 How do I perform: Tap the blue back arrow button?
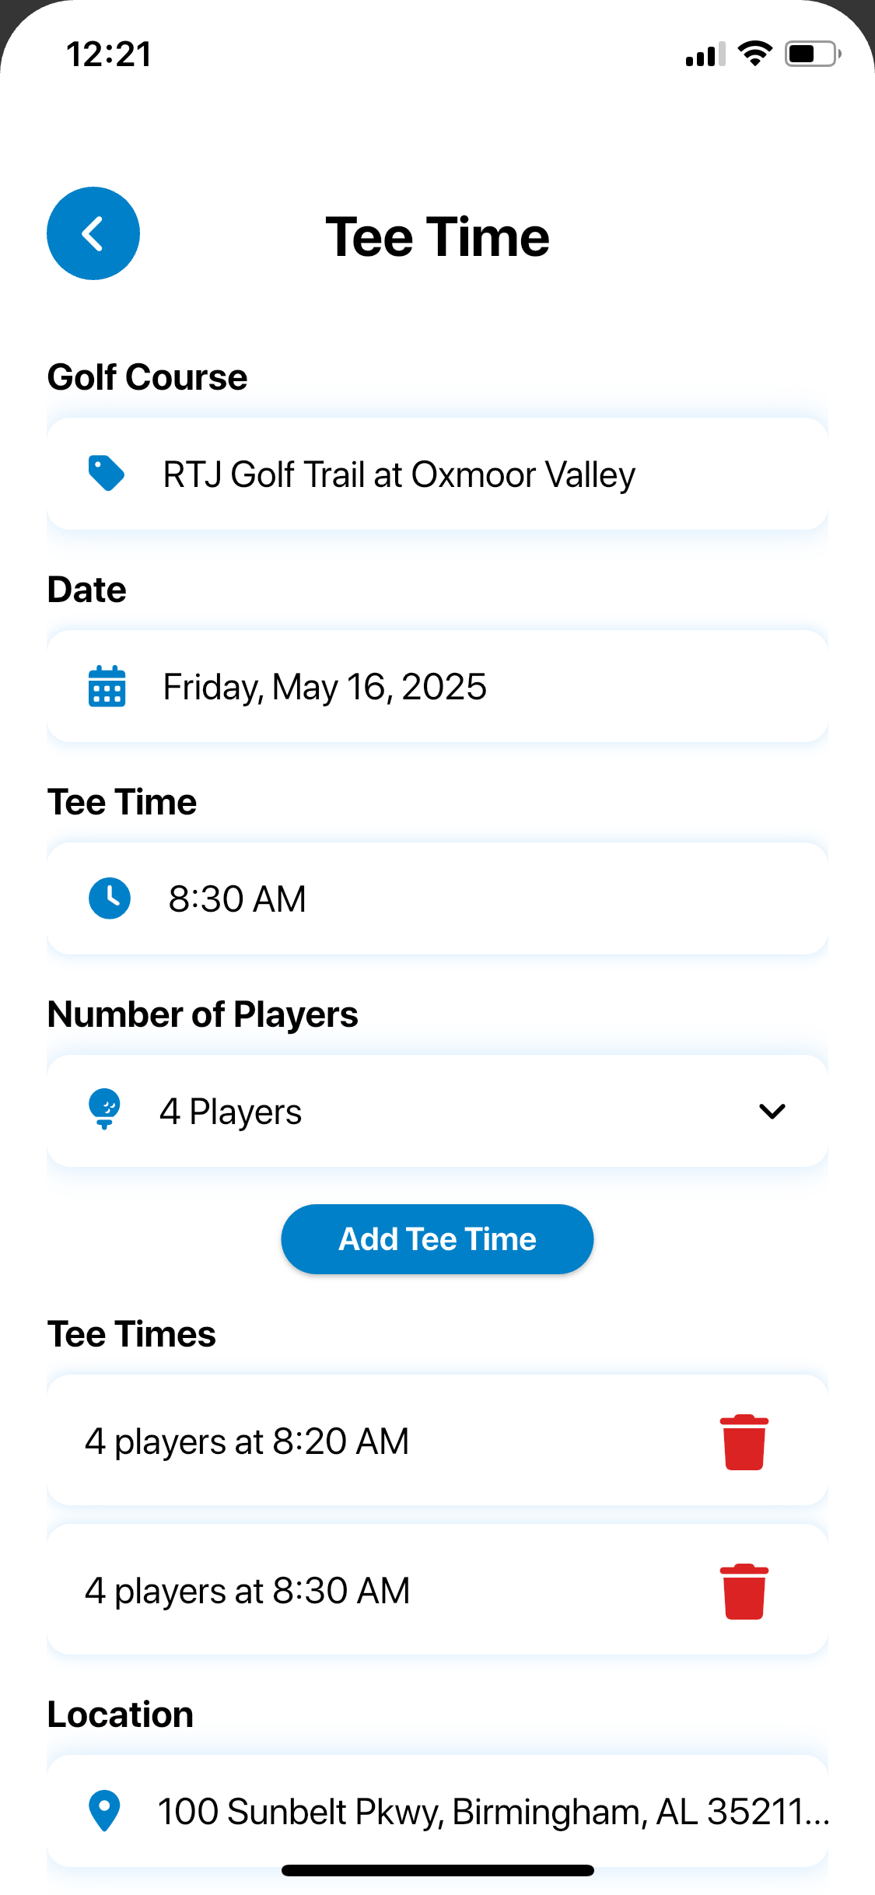[93, 233]
